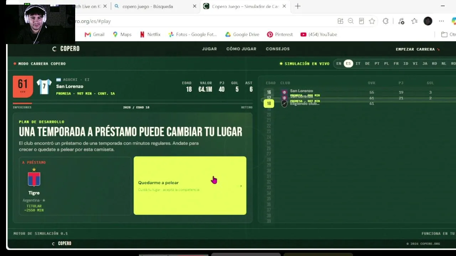Switch language to PL
The height and width of the screenshot is (256, 456).
pos(387,64)
